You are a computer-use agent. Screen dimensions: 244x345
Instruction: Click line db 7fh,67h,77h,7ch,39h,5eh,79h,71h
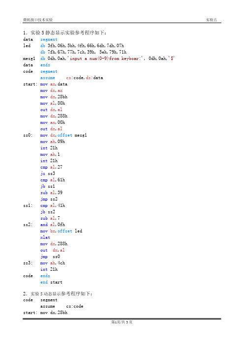point(84,52)
